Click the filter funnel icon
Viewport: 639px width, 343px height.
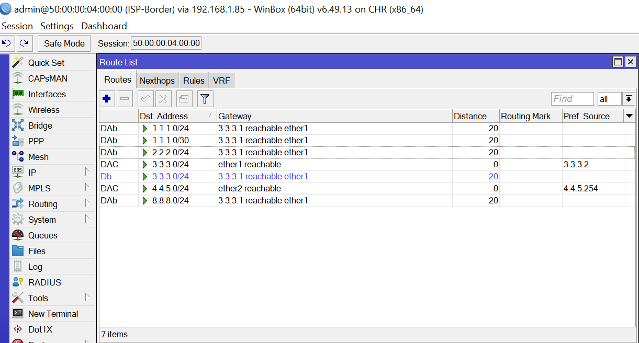[x=205, y=98]
